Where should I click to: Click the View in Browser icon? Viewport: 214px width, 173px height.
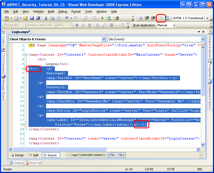[109, 18]
